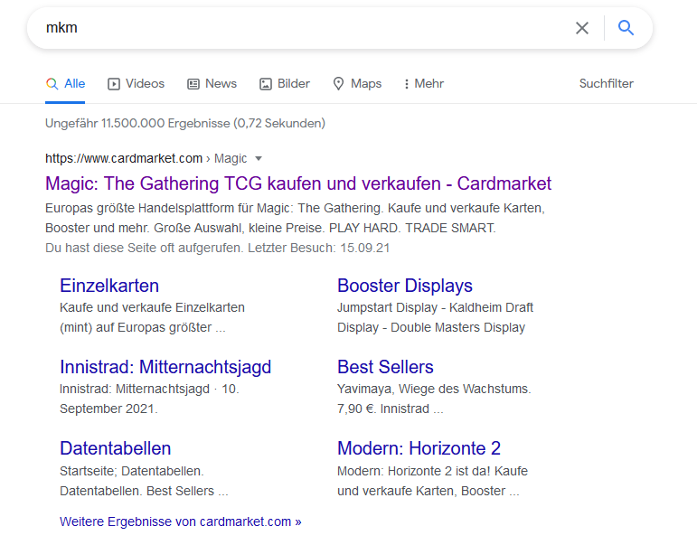This screenshot has height=545, width=697.
Task: Click the https://www.cardmarket.com breadcrumb URL
Action: [124, 158]
